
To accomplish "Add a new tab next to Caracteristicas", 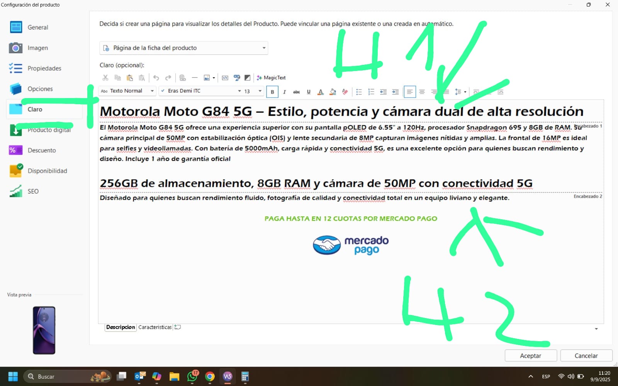I will (x=178, y=327).
